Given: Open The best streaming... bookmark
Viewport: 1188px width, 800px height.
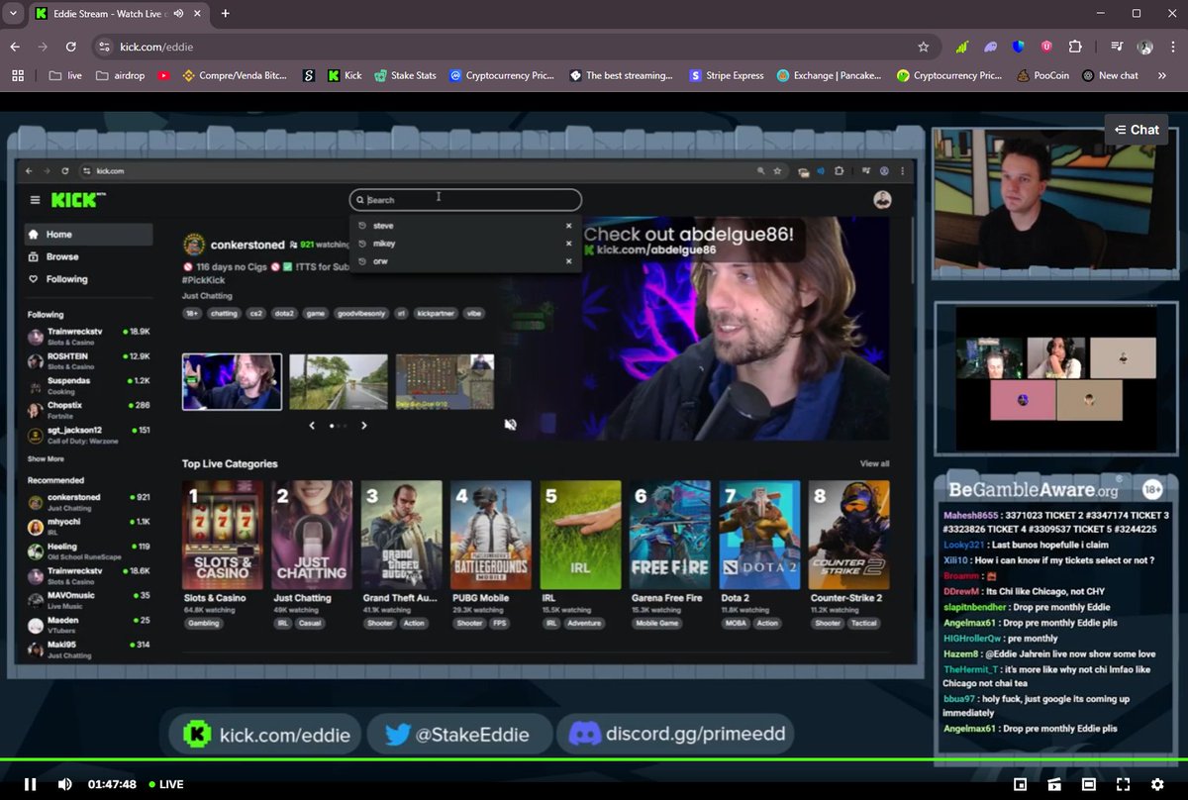Looking at the screenshot, I should (x=622, y=75).
